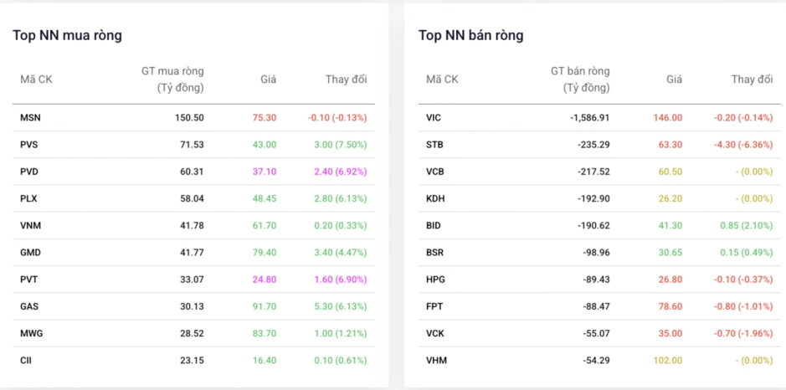Click GAS price 91.70
This screenshot has width=786, height=390.
click(x=265, y=306)
